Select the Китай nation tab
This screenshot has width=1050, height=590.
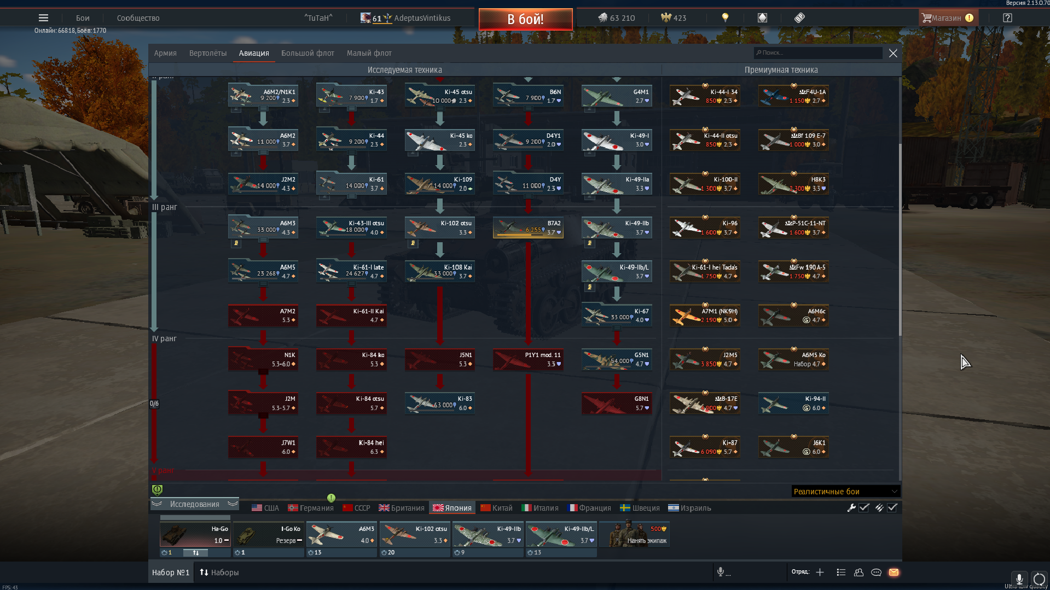click(x=497, y=508)
